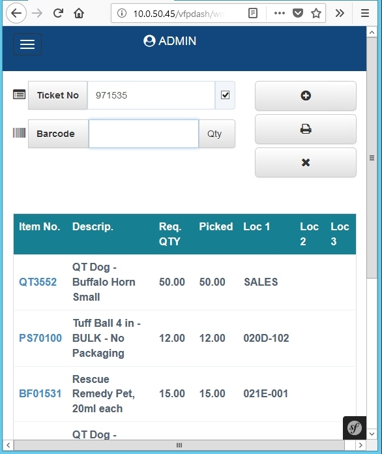Open the Firefox application menu
The width and height of the screenshot is (382, 454).
[365, 13]
